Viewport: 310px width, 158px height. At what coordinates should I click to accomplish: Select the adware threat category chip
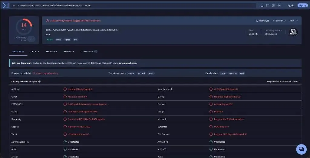[131, 73]
